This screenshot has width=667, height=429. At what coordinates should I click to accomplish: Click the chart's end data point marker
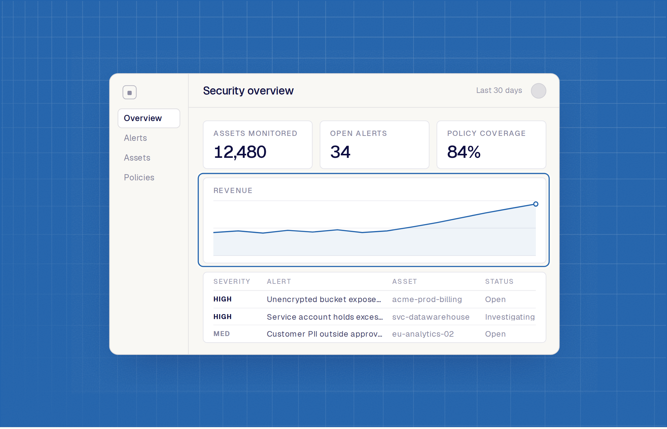(x=536, y=204)
